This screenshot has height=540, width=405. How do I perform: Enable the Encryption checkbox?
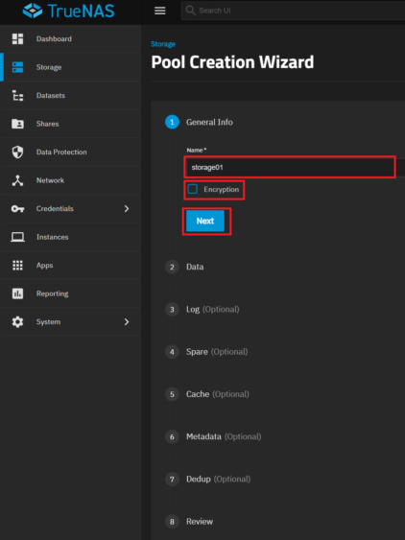click(192, 189)
